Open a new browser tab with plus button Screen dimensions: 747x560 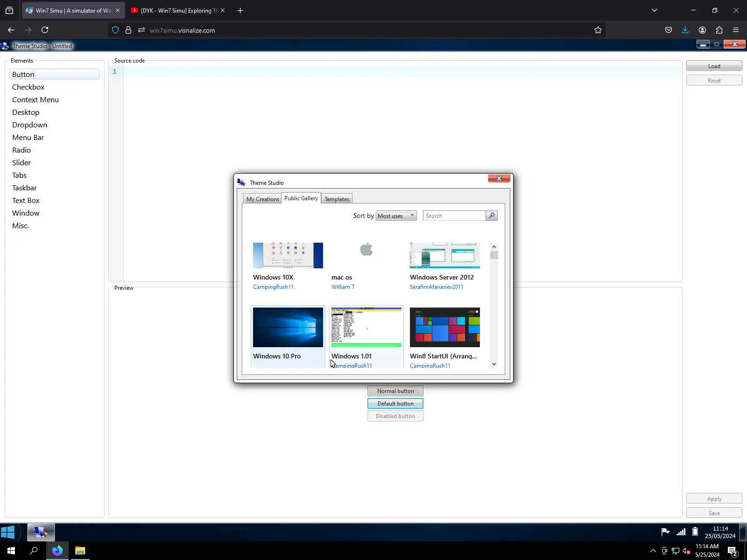240,10
